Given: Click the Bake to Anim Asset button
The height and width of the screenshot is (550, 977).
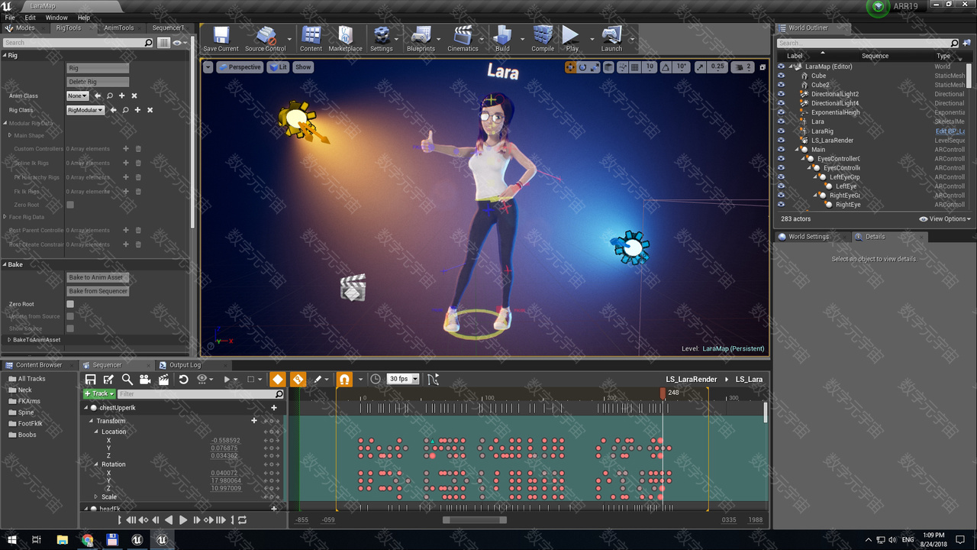Looking at the screenshot, I should [x=98, y=277].
